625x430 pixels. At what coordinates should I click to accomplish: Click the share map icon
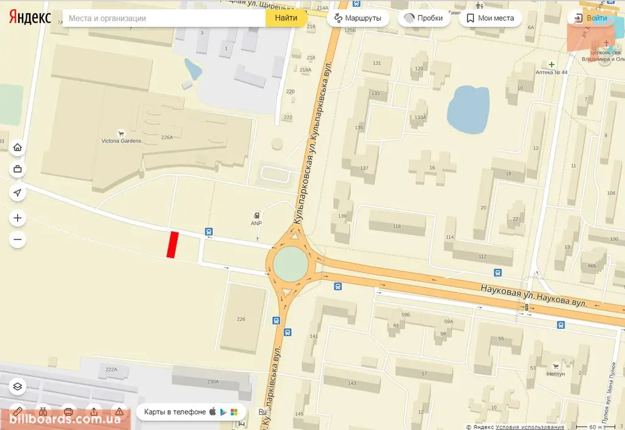coord(94,412)
